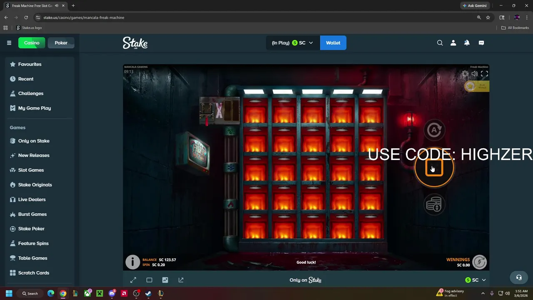Open live stats chart icon

165,280
